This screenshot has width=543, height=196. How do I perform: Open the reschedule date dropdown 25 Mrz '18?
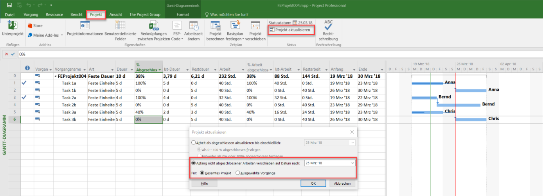tap(352, 163)
